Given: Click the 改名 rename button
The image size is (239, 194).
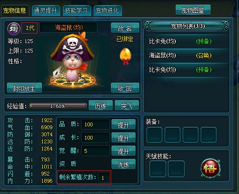Looking at the screenshot, I should click(125, 28).
